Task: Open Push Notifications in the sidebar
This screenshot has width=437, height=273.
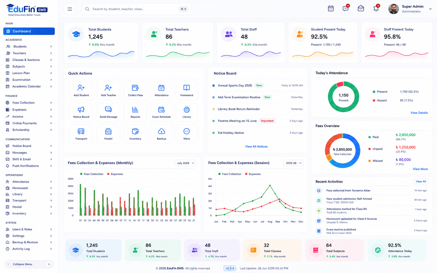Action: [29, 166]
